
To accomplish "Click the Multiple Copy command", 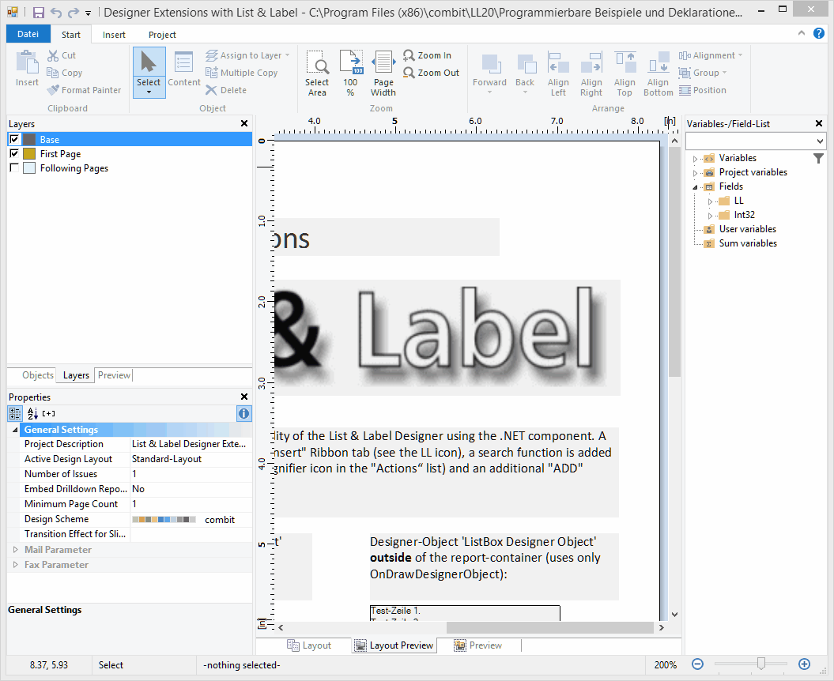I will click(x=241, y=73).
